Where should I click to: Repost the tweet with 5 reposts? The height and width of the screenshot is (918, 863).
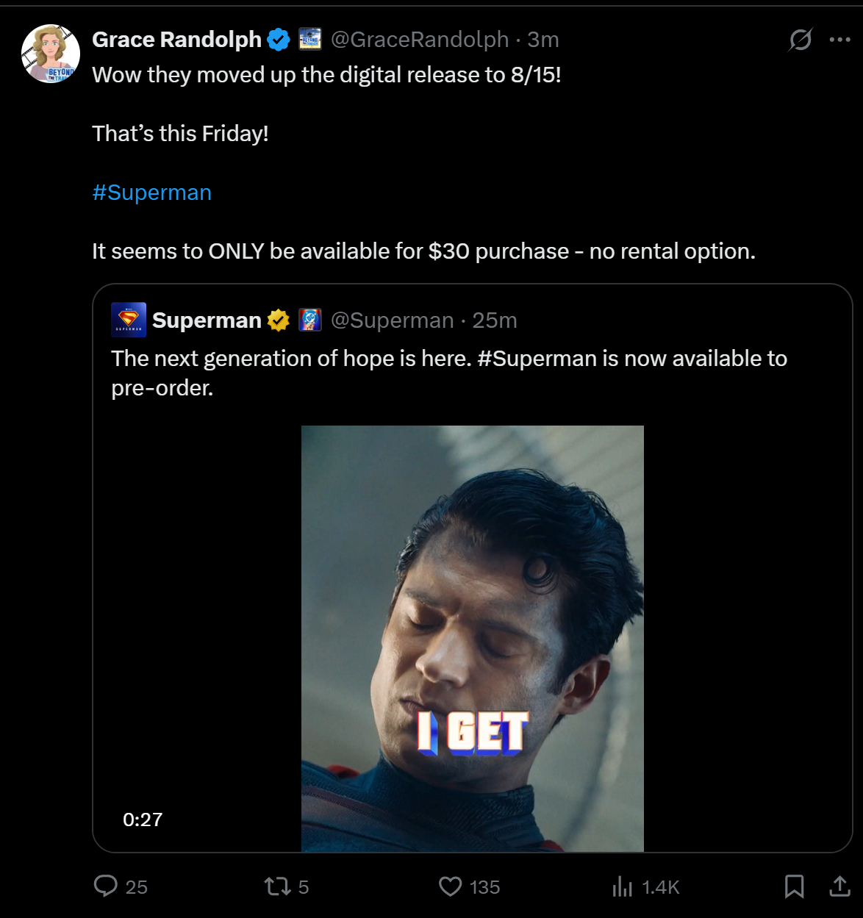tap(278, 886)
